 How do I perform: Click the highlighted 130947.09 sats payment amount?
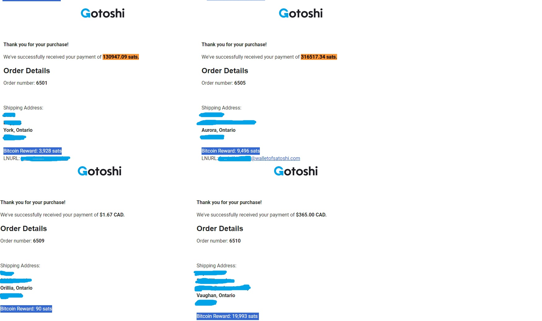click(121, 57)
